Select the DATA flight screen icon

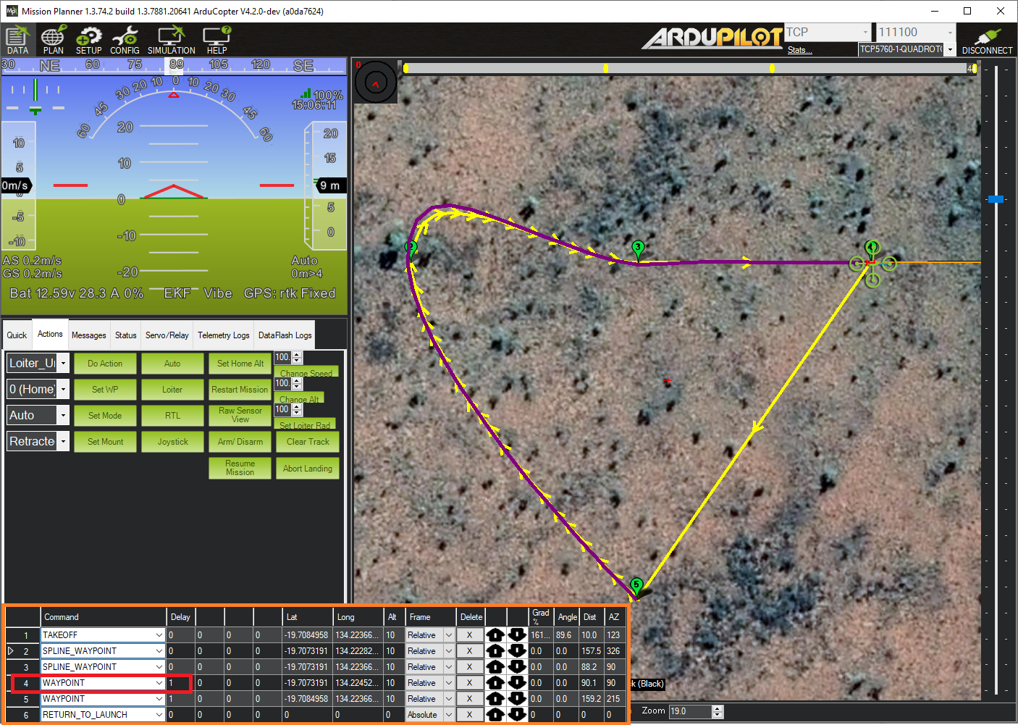coord(17,40)
